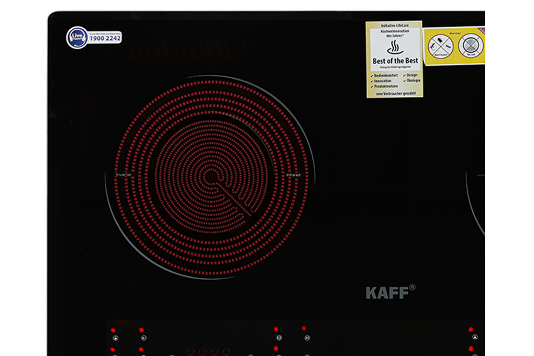The image size is (534, 356).
Task: Select the Infrared label on the cooking zone
Action: pyautogui.click(x=293, y=175)
